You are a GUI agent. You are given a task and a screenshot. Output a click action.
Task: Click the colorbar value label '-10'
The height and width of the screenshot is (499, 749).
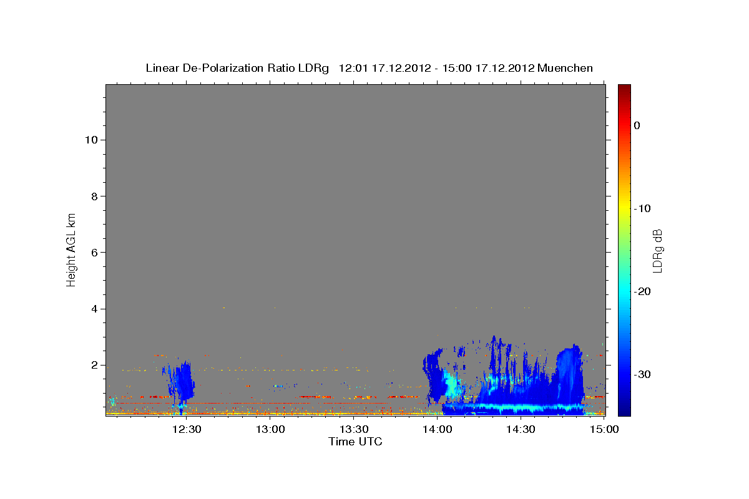[643, 208]
